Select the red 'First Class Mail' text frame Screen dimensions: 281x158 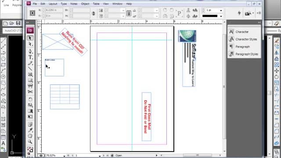(147, 117)
